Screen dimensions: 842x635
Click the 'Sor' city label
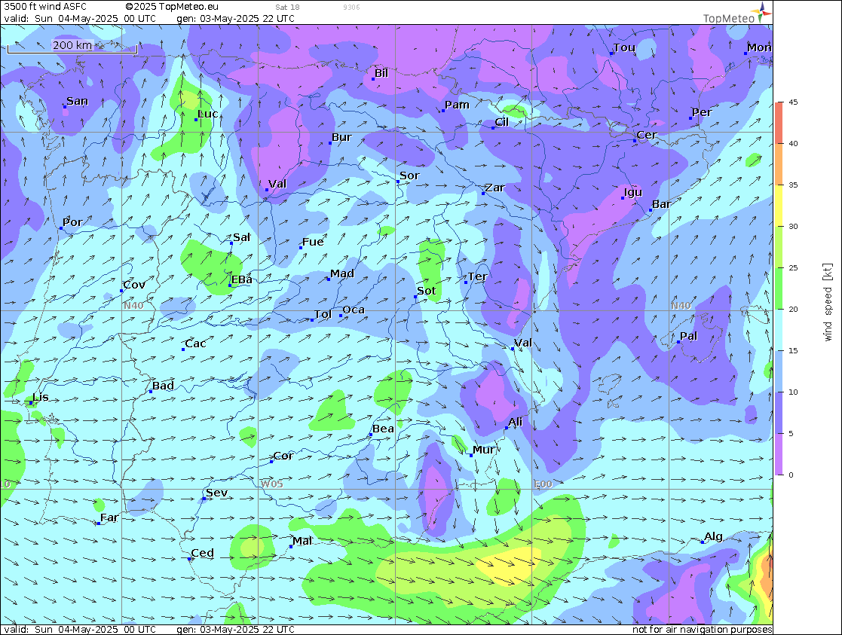(x=409, y=176)
